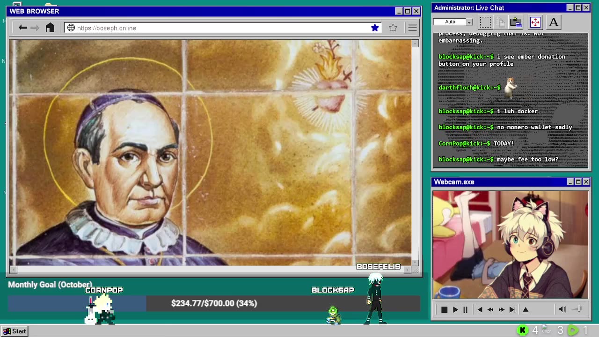Pause the Webcam.exe playback

[465, 309]
